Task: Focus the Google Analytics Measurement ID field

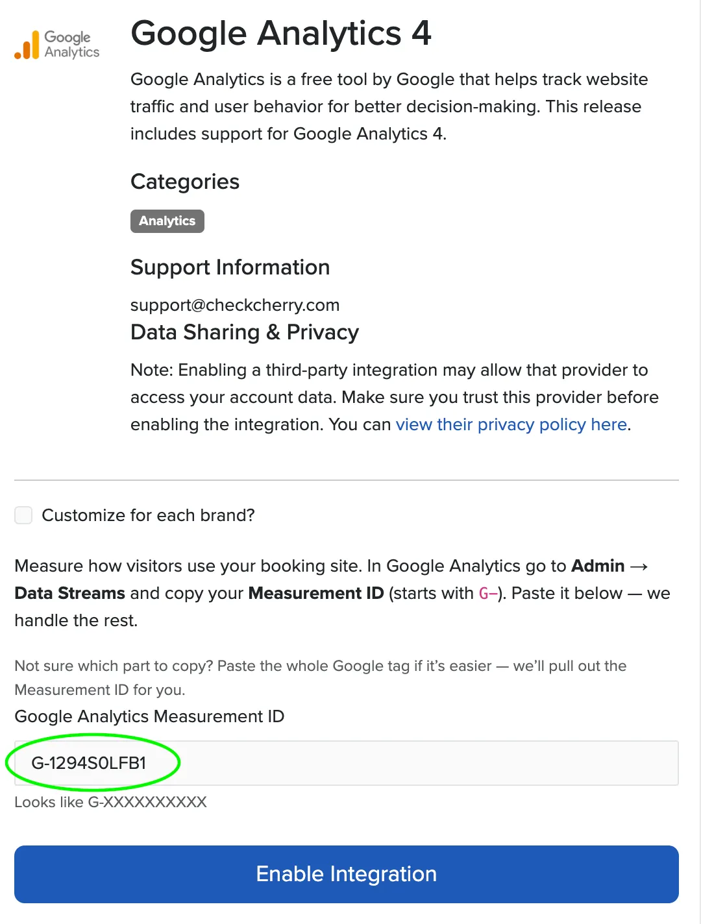Action: tap(347, 763)
